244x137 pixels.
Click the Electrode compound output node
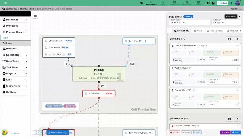pos(99,94)
